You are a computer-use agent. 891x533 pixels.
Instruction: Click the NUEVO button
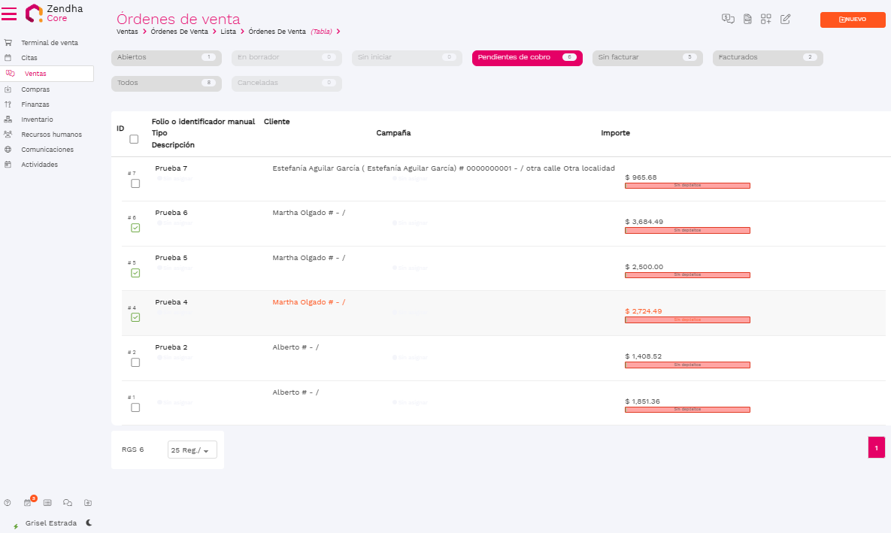[x=852, y=20]
